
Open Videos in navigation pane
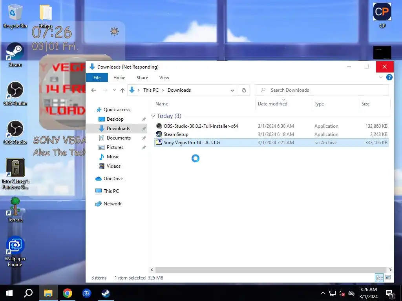(x=113, y=166)
